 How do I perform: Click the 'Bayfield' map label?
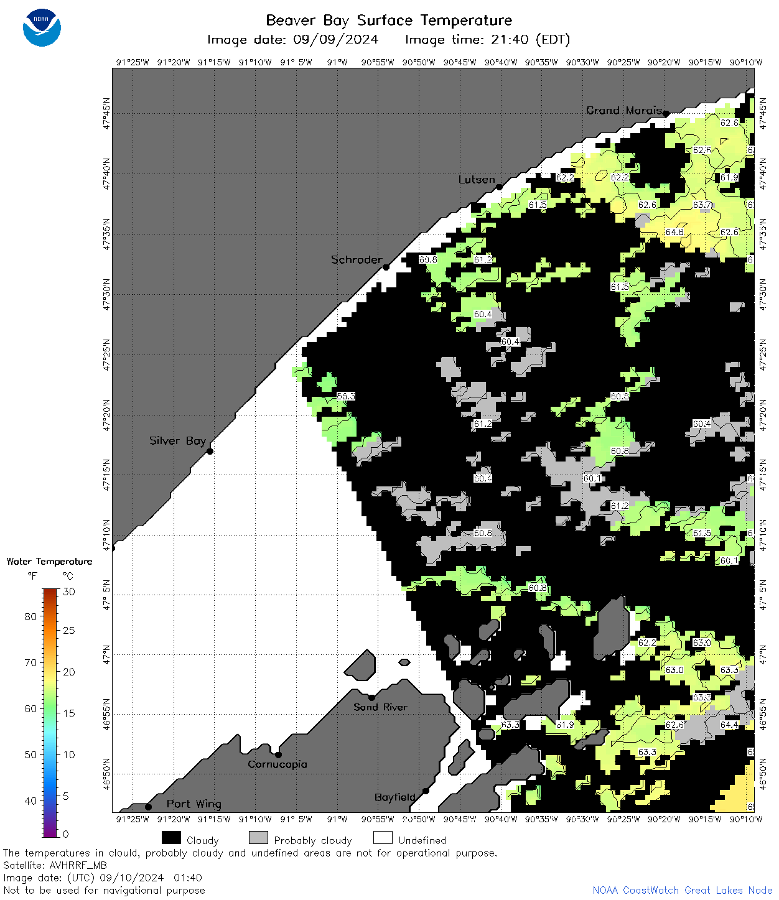(394, 797)
